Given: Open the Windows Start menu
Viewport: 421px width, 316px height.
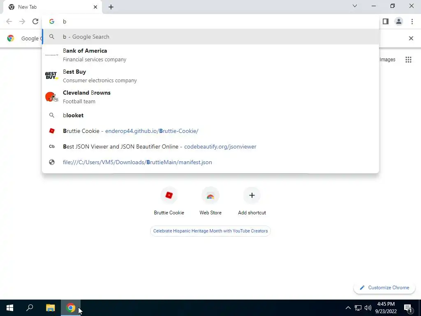Looking at the screenshot, I should tap(10, 308).
